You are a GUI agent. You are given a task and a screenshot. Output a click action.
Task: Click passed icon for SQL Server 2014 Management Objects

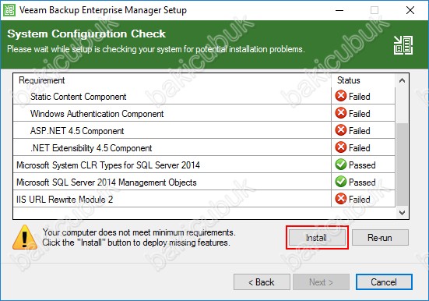point(341,182)
